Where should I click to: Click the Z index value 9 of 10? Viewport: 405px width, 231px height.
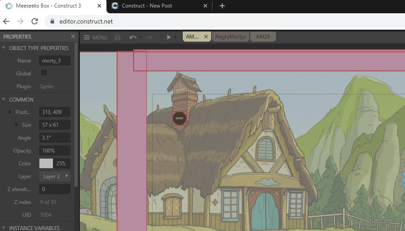click(48, 202)
